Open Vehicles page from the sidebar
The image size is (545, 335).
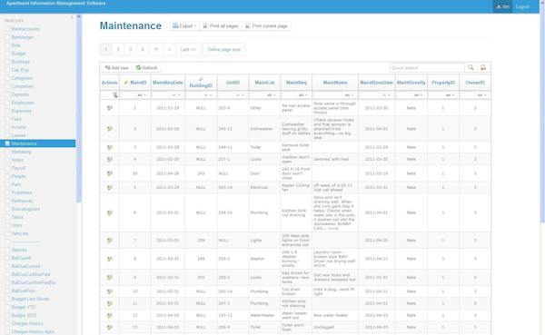click(x=20, y=233)
